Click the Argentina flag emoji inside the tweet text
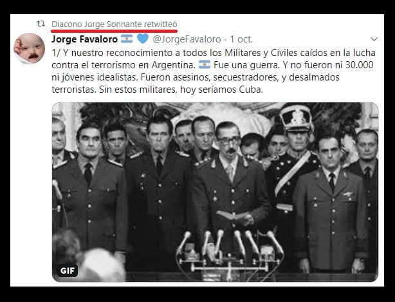395x302 pixels. pos(205,65)
